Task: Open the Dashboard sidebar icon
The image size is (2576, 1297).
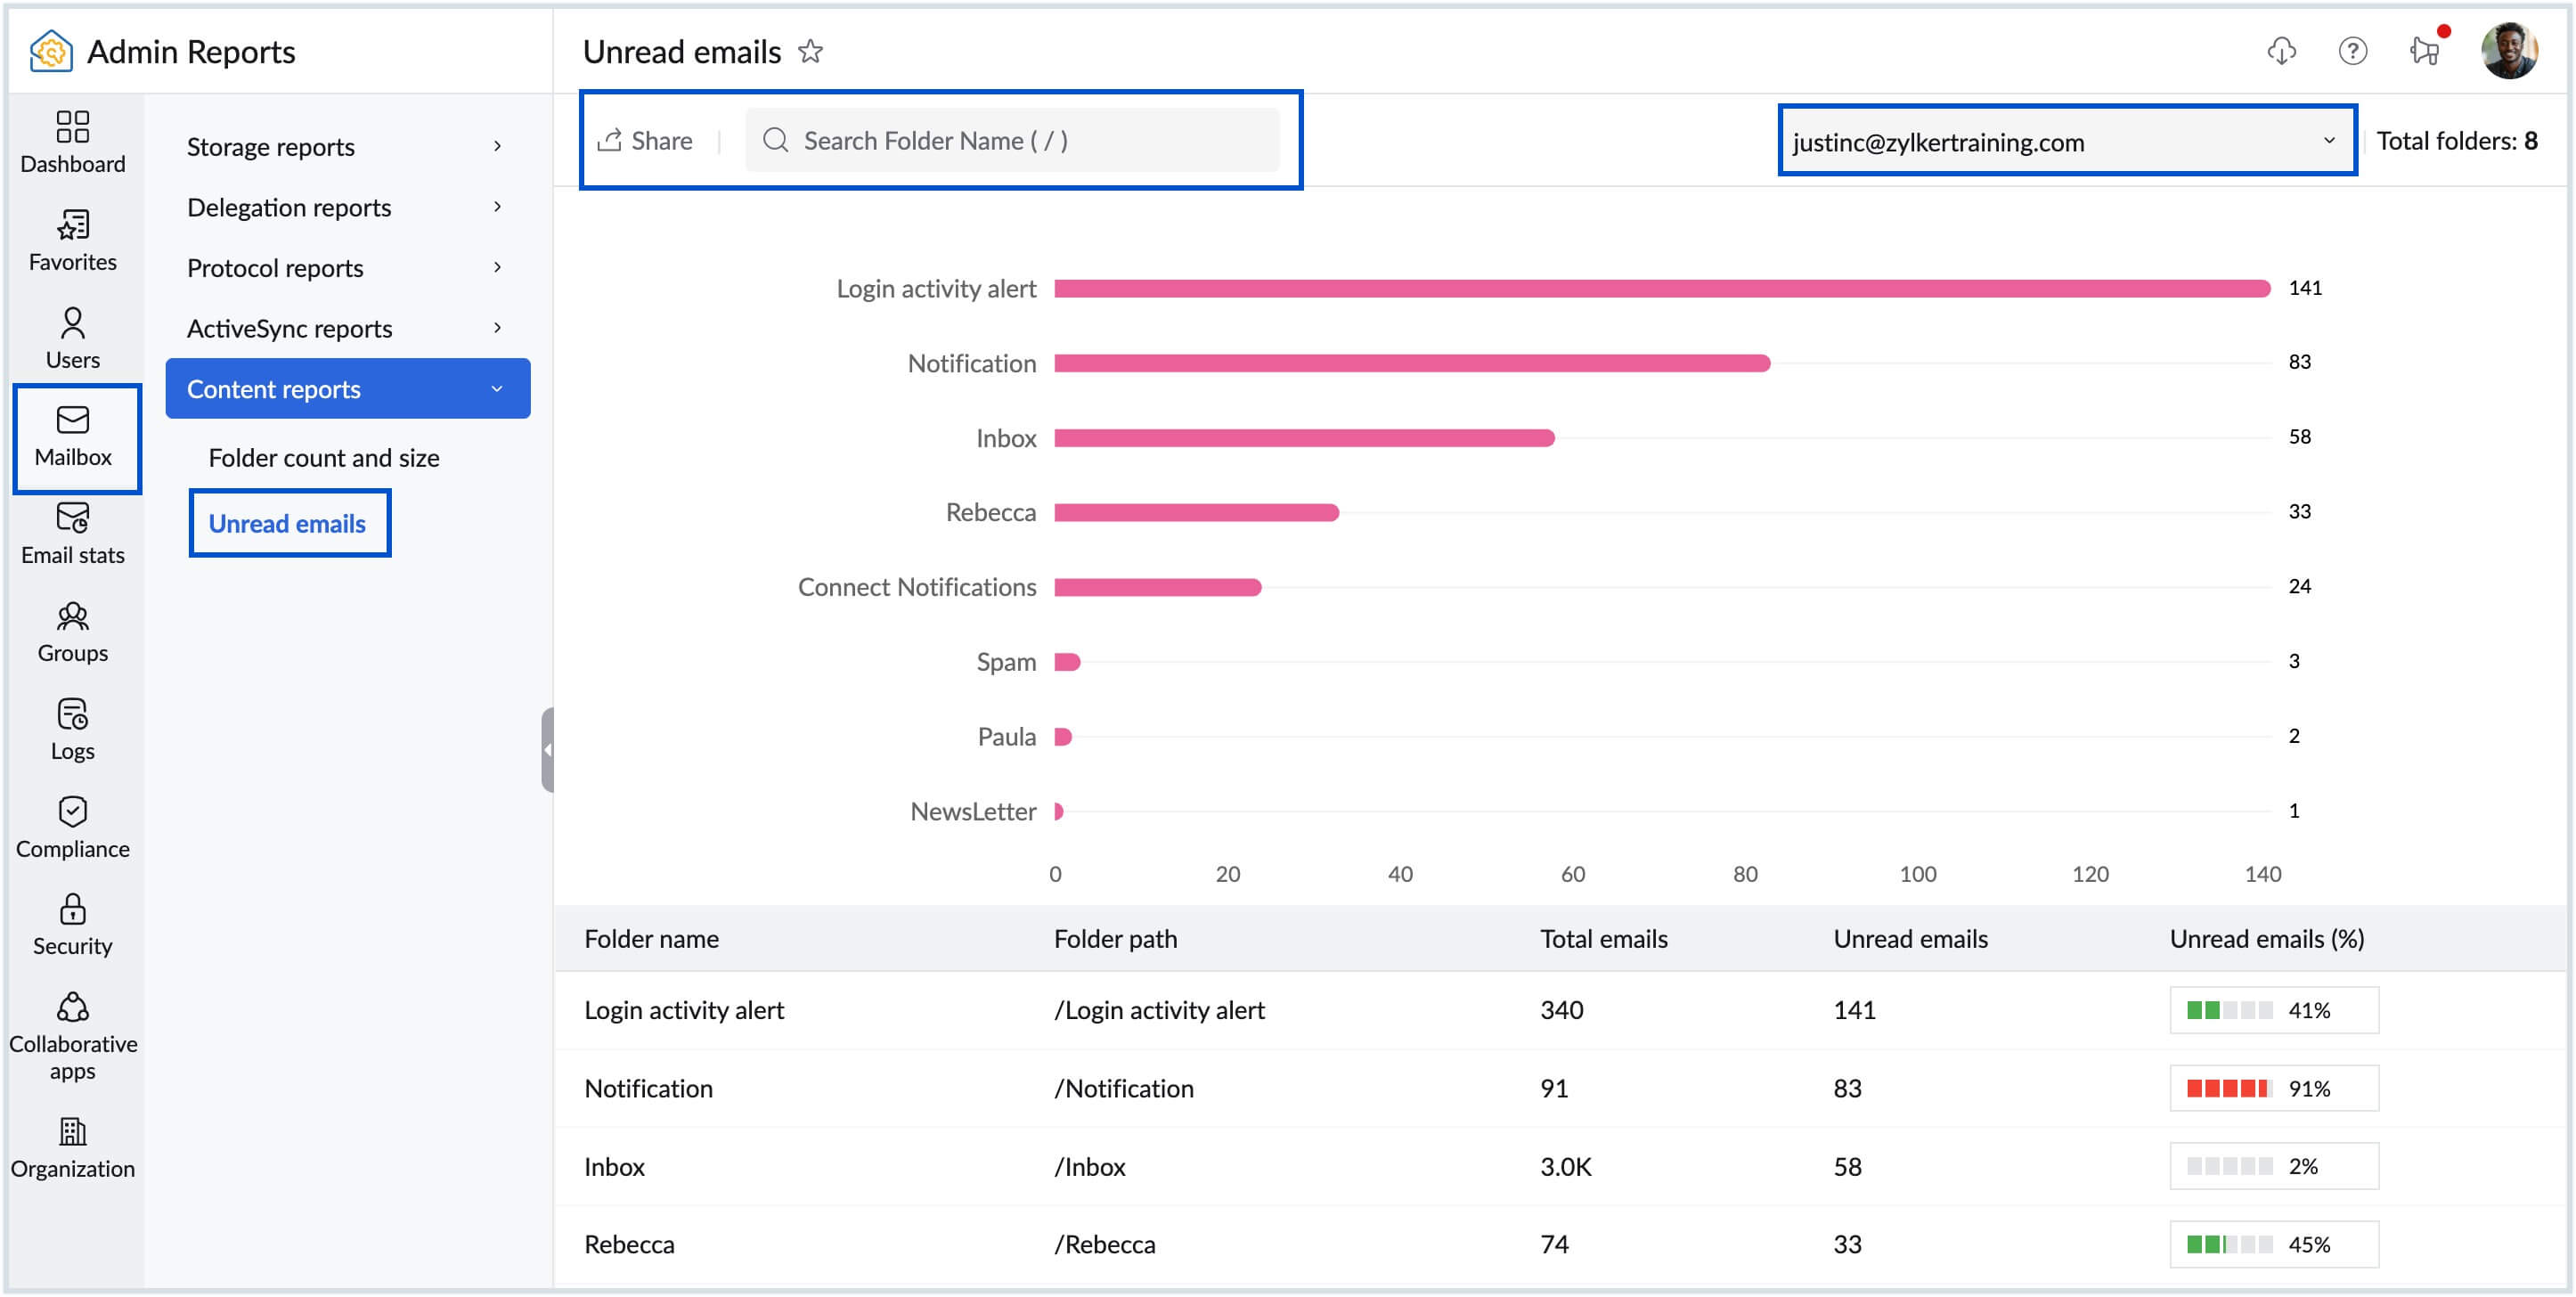Action: pos(72,142)
